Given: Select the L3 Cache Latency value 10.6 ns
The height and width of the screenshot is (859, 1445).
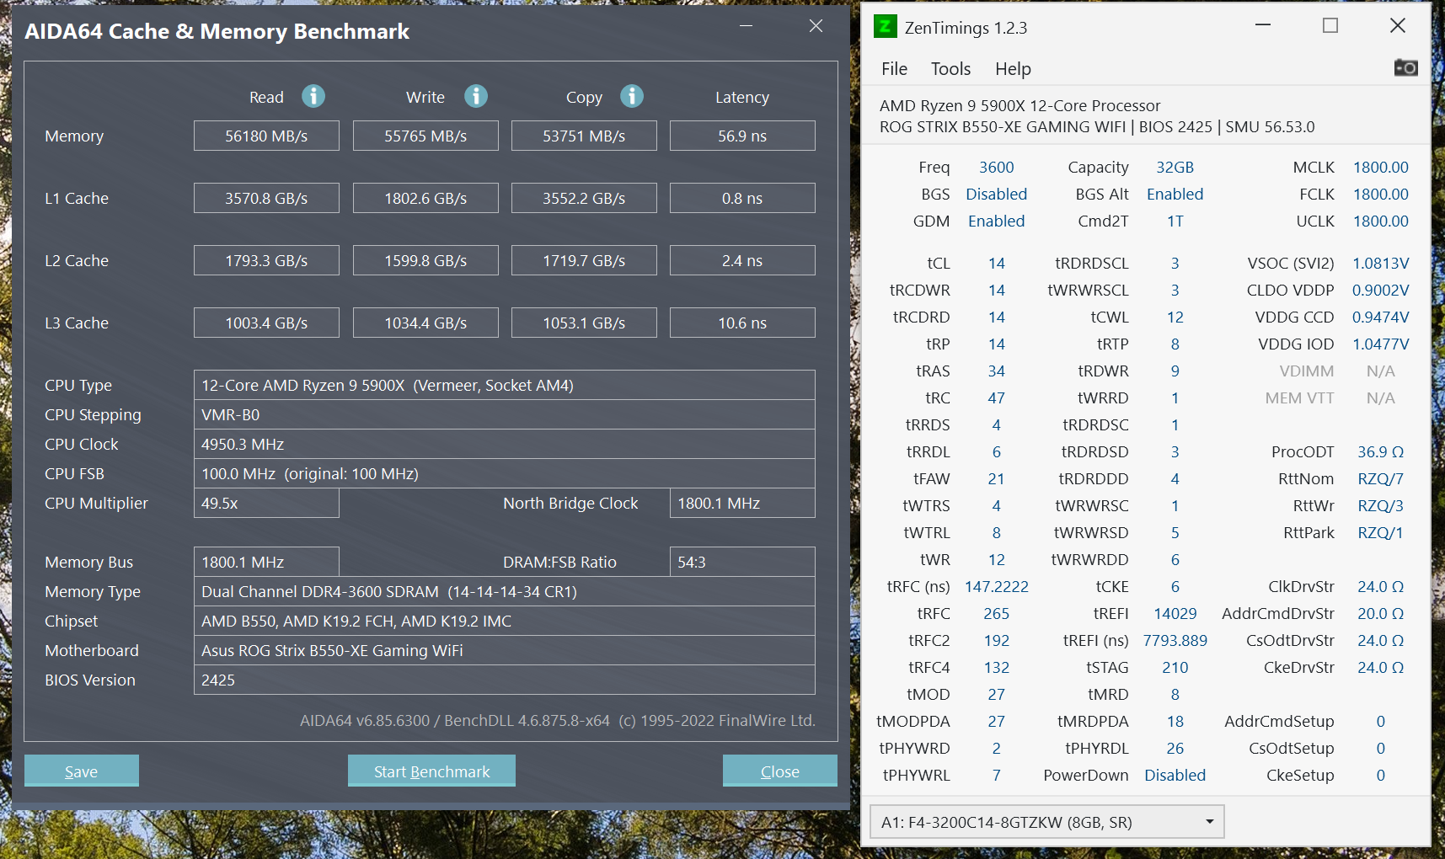Looking at the screenshot, I should [742, 323].
